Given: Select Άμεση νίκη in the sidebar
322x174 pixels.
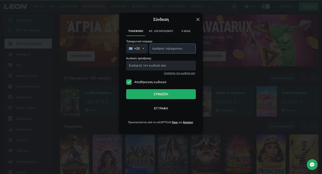Looking at the screenshot, I should click(28, 129).
